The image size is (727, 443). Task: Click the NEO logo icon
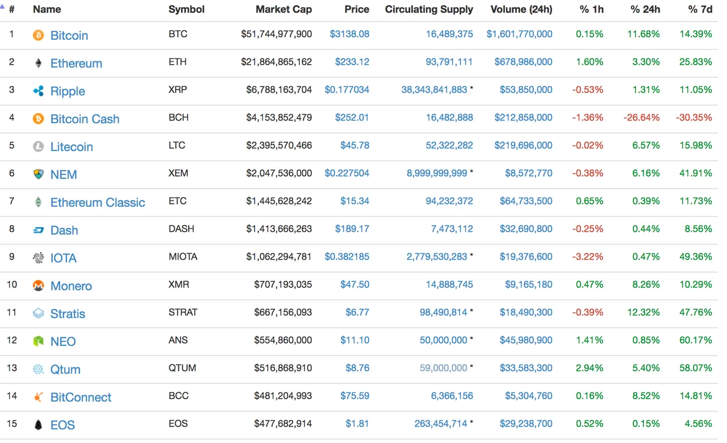[x=38, y=341]
